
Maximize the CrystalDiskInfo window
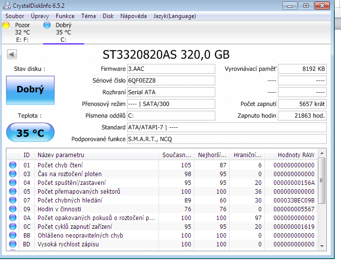pyautogui.click(x=306, y=6)
